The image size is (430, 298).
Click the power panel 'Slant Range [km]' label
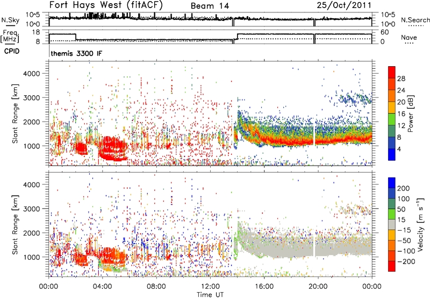click(15, 113)
